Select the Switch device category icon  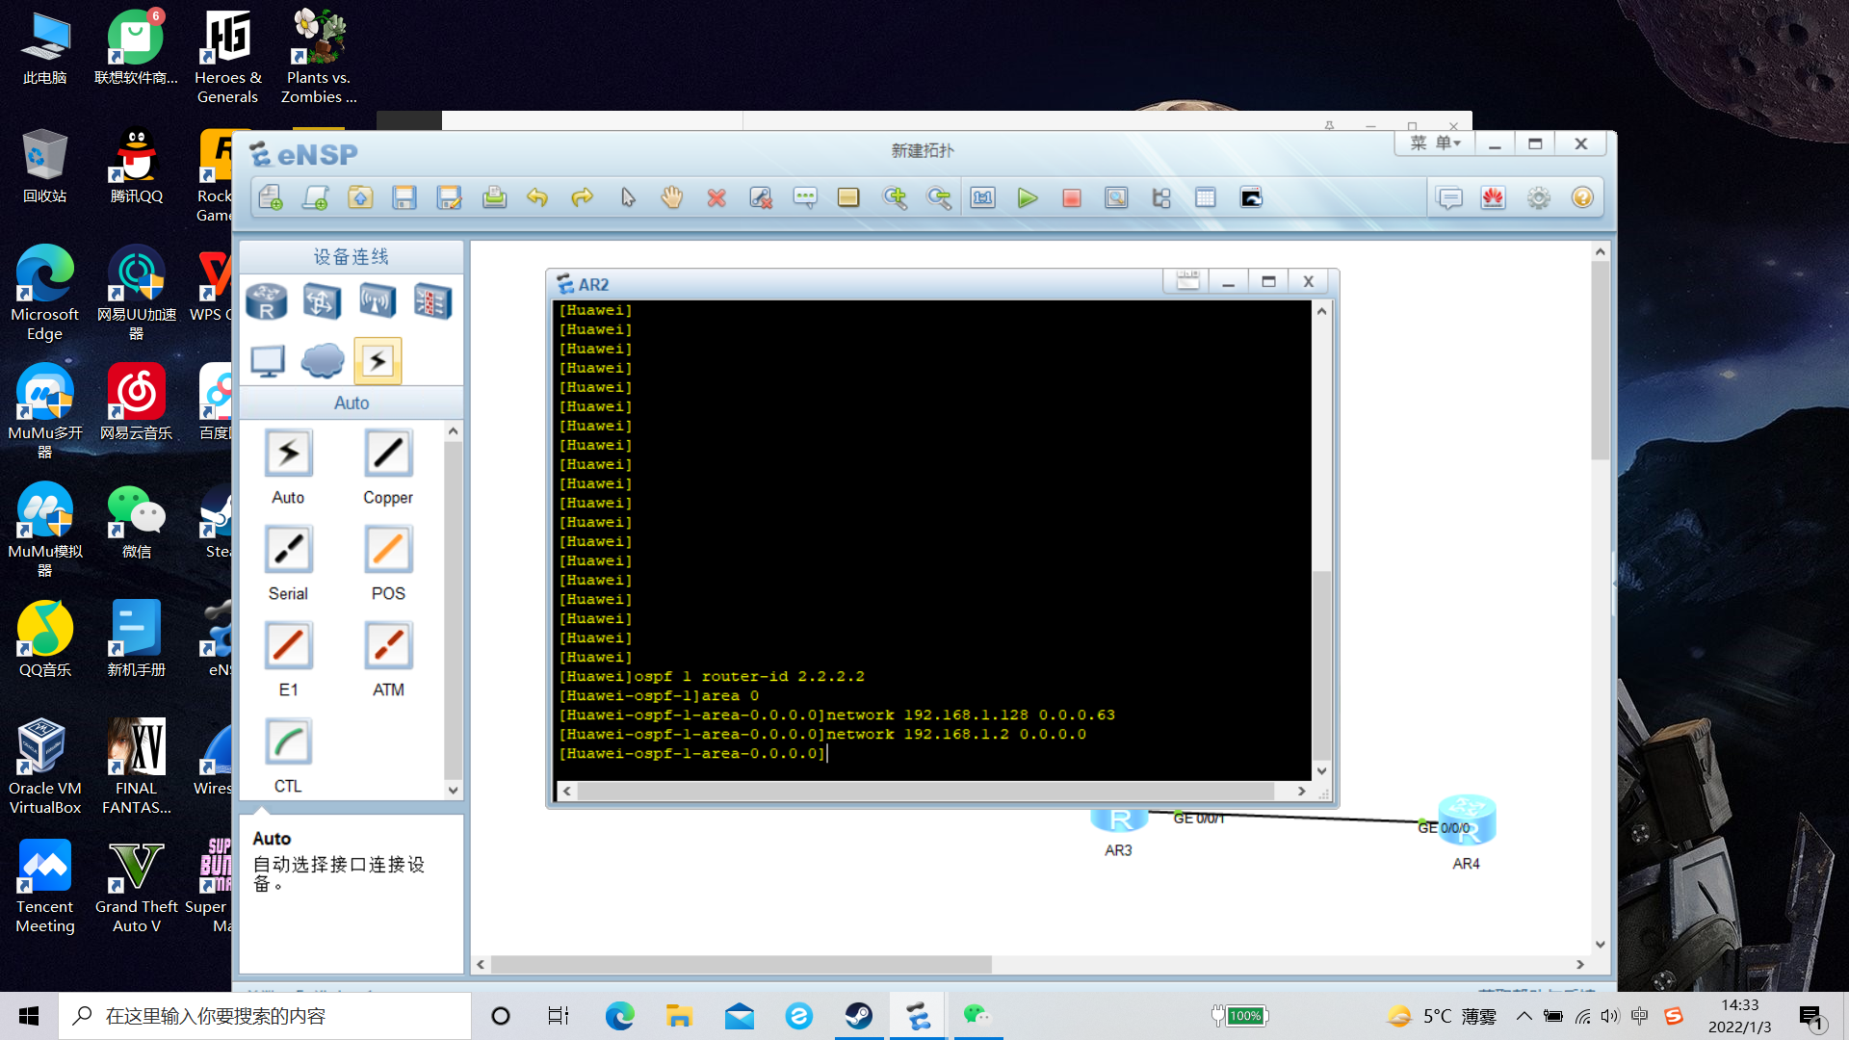pos(322,301)
